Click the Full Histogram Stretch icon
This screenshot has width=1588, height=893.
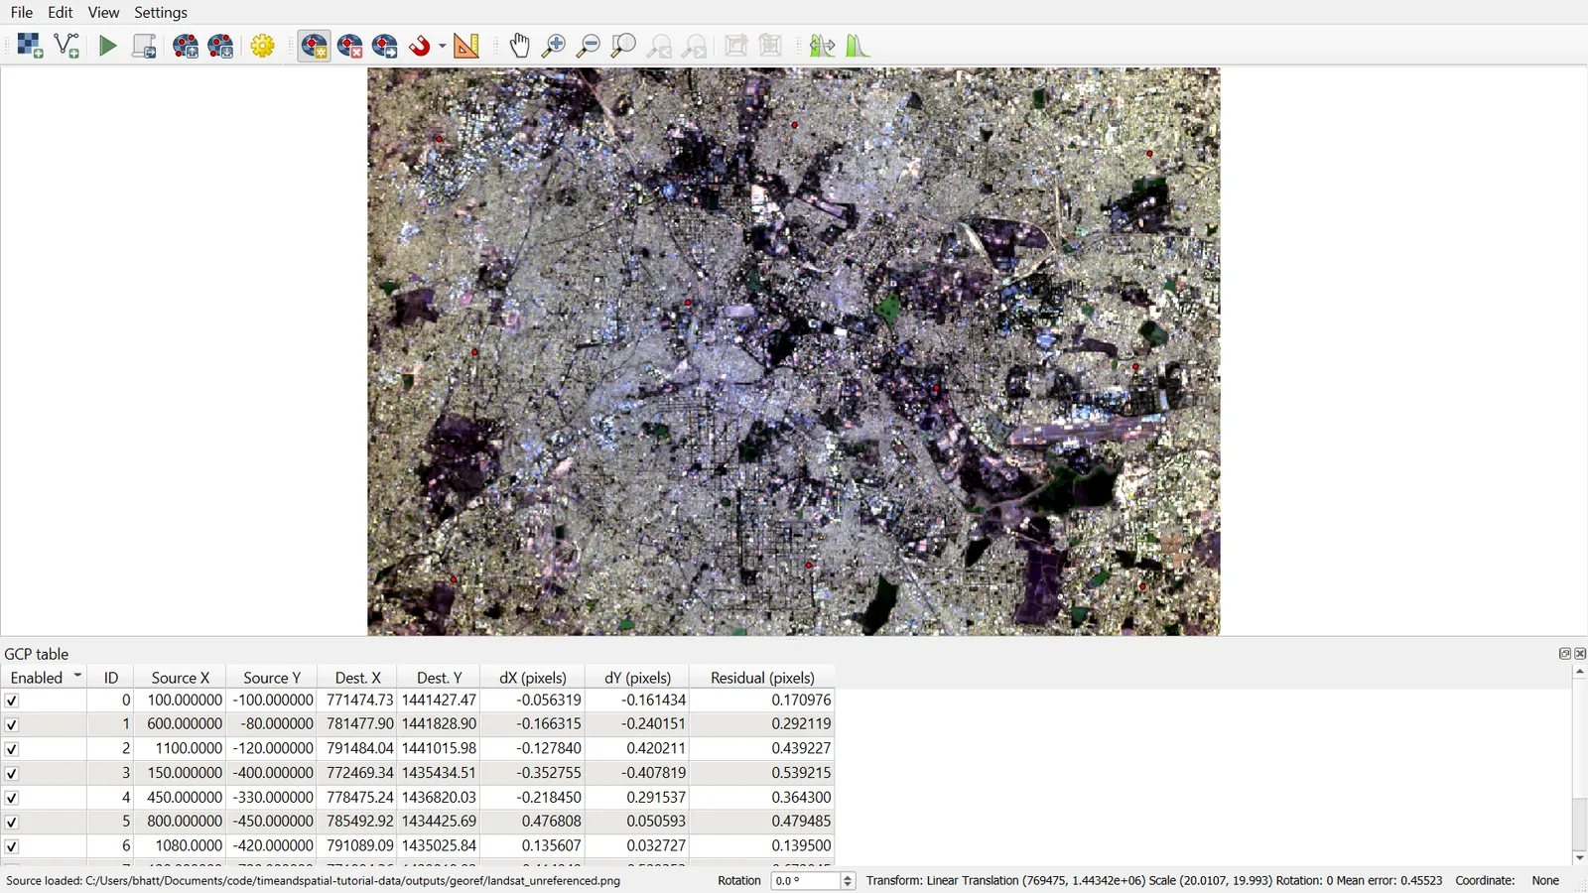pyautogui.click(x=859, y=46)
